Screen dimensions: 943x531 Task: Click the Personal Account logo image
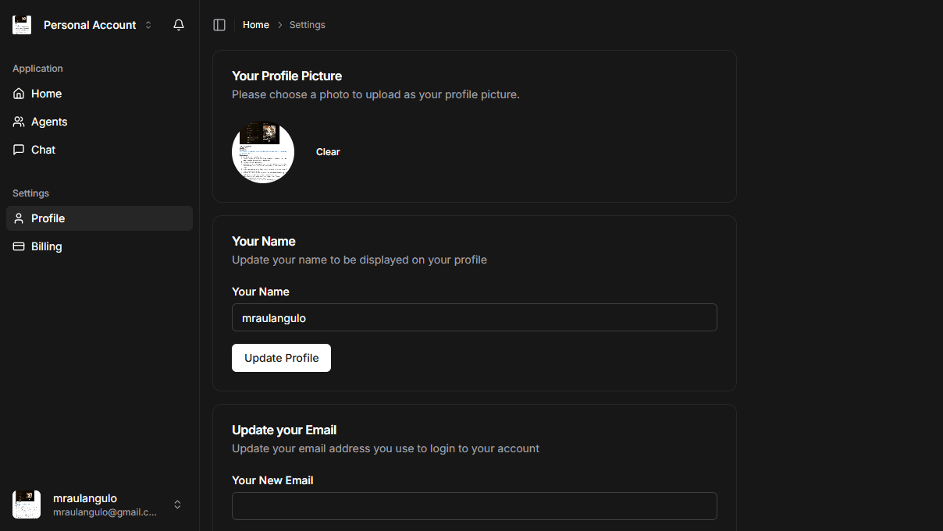tap(22, 25)
